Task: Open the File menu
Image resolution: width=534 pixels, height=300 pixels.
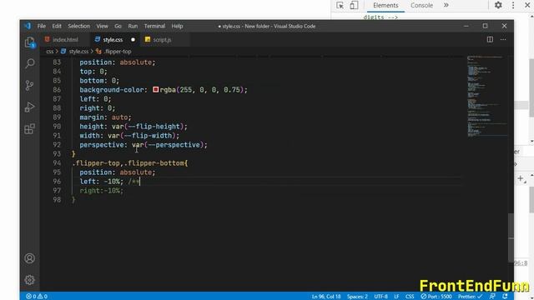Action: point(42,26)
